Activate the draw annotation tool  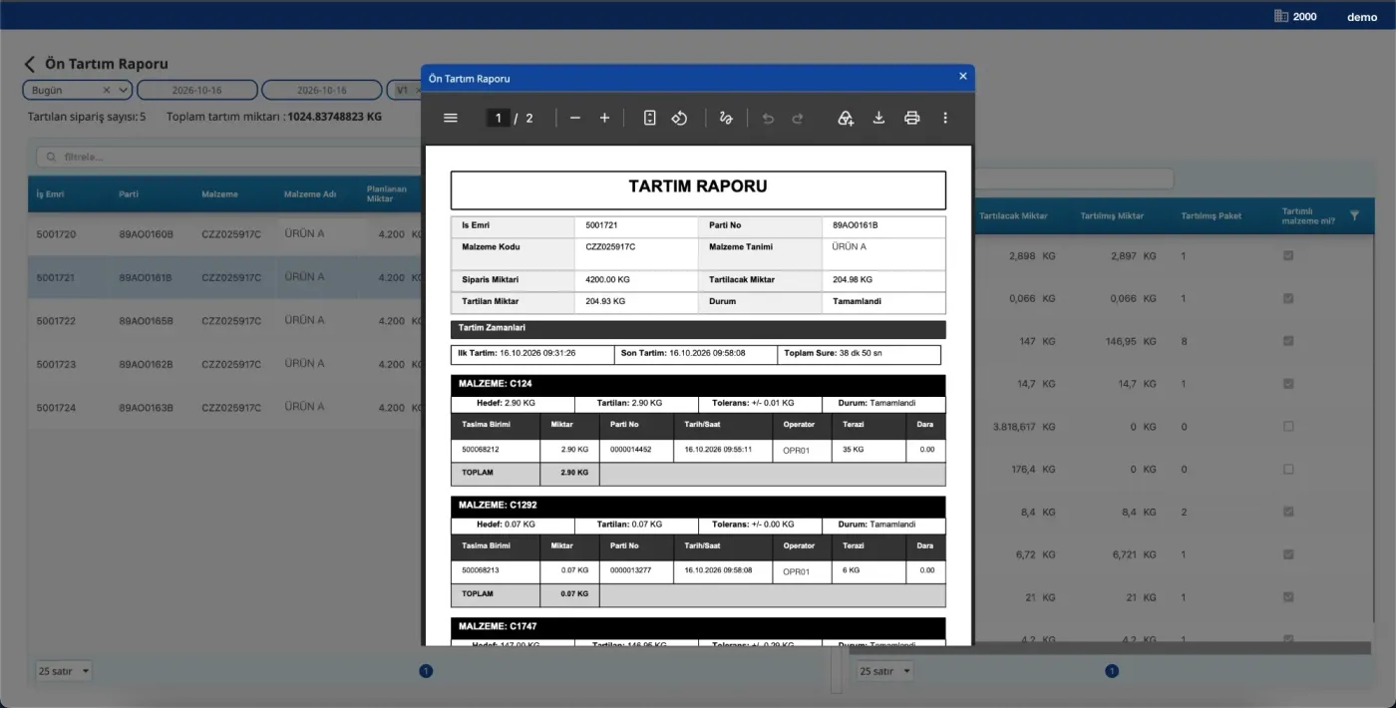[726, 118]
